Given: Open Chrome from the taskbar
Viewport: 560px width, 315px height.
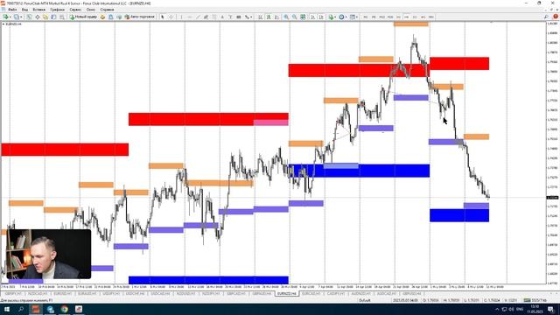Looking at the screenshot, I should (x=64, y=309).
